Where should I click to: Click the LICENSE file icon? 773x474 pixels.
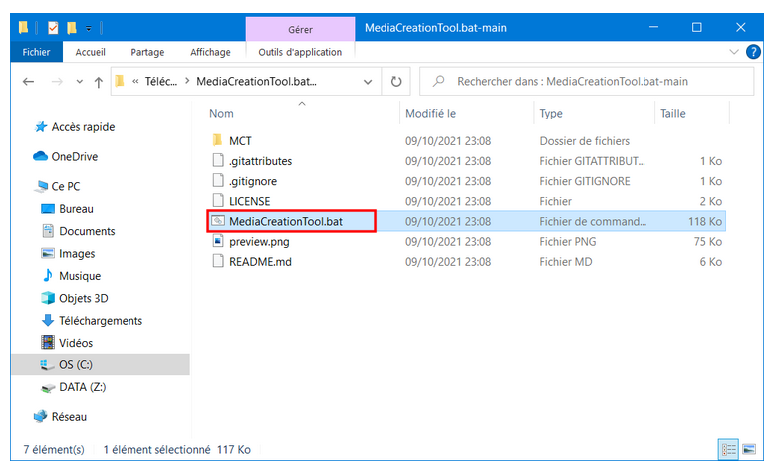point(218,201)
